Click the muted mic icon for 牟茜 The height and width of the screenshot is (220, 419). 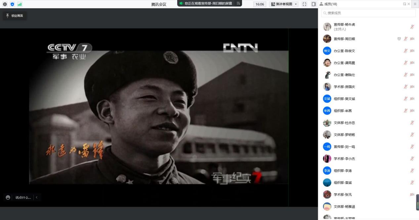click(405, 110)
